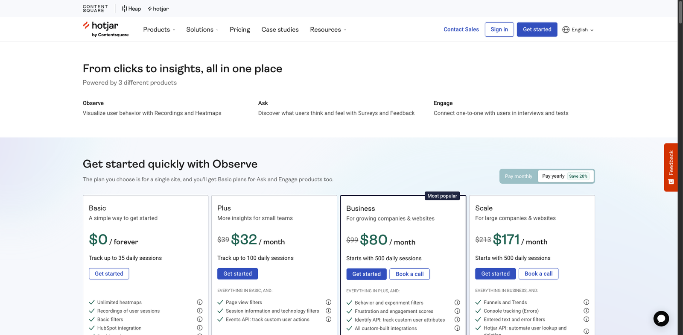Image resolution: width=683 pixels, height=335 pixels.
Task: Click Get started on the Basic plan
Action: pyautogui.click(x=109, y=273)
